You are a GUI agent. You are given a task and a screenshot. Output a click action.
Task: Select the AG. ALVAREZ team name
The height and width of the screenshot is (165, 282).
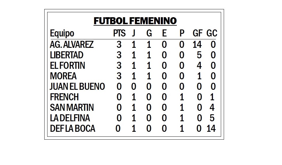coord(72,45)
